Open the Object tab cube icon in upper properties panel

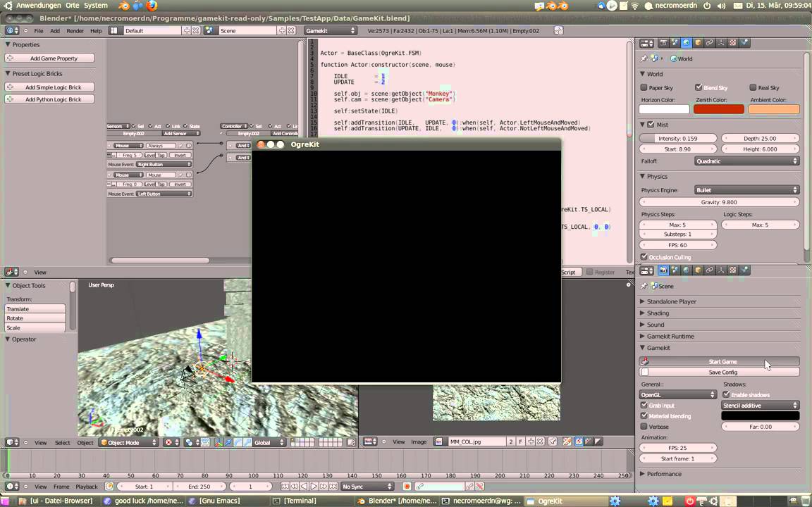click(x=698, y=43)
